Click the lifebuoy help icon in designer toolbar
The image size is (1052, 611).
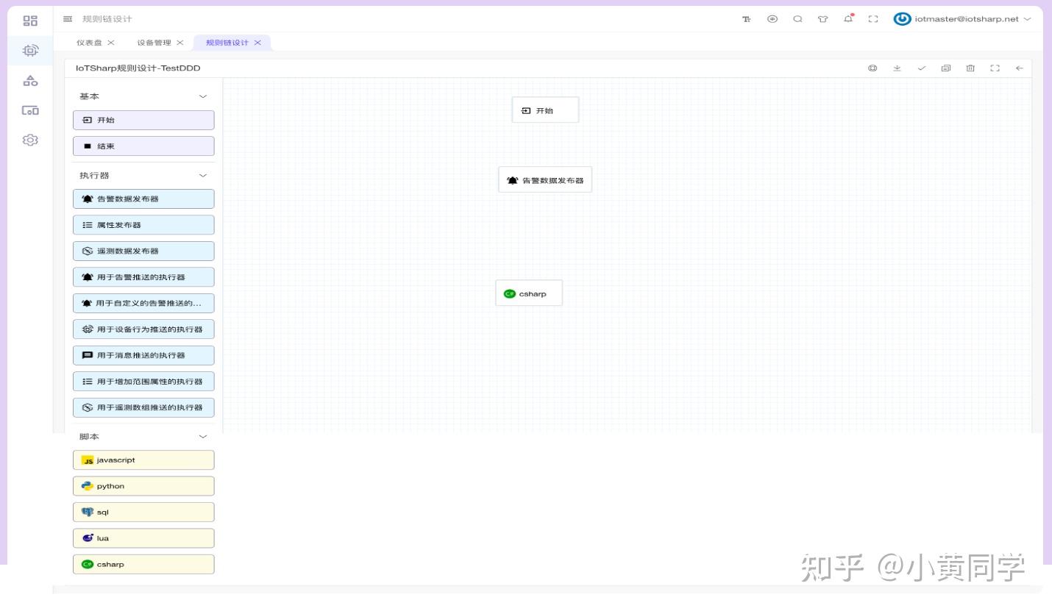872,68
